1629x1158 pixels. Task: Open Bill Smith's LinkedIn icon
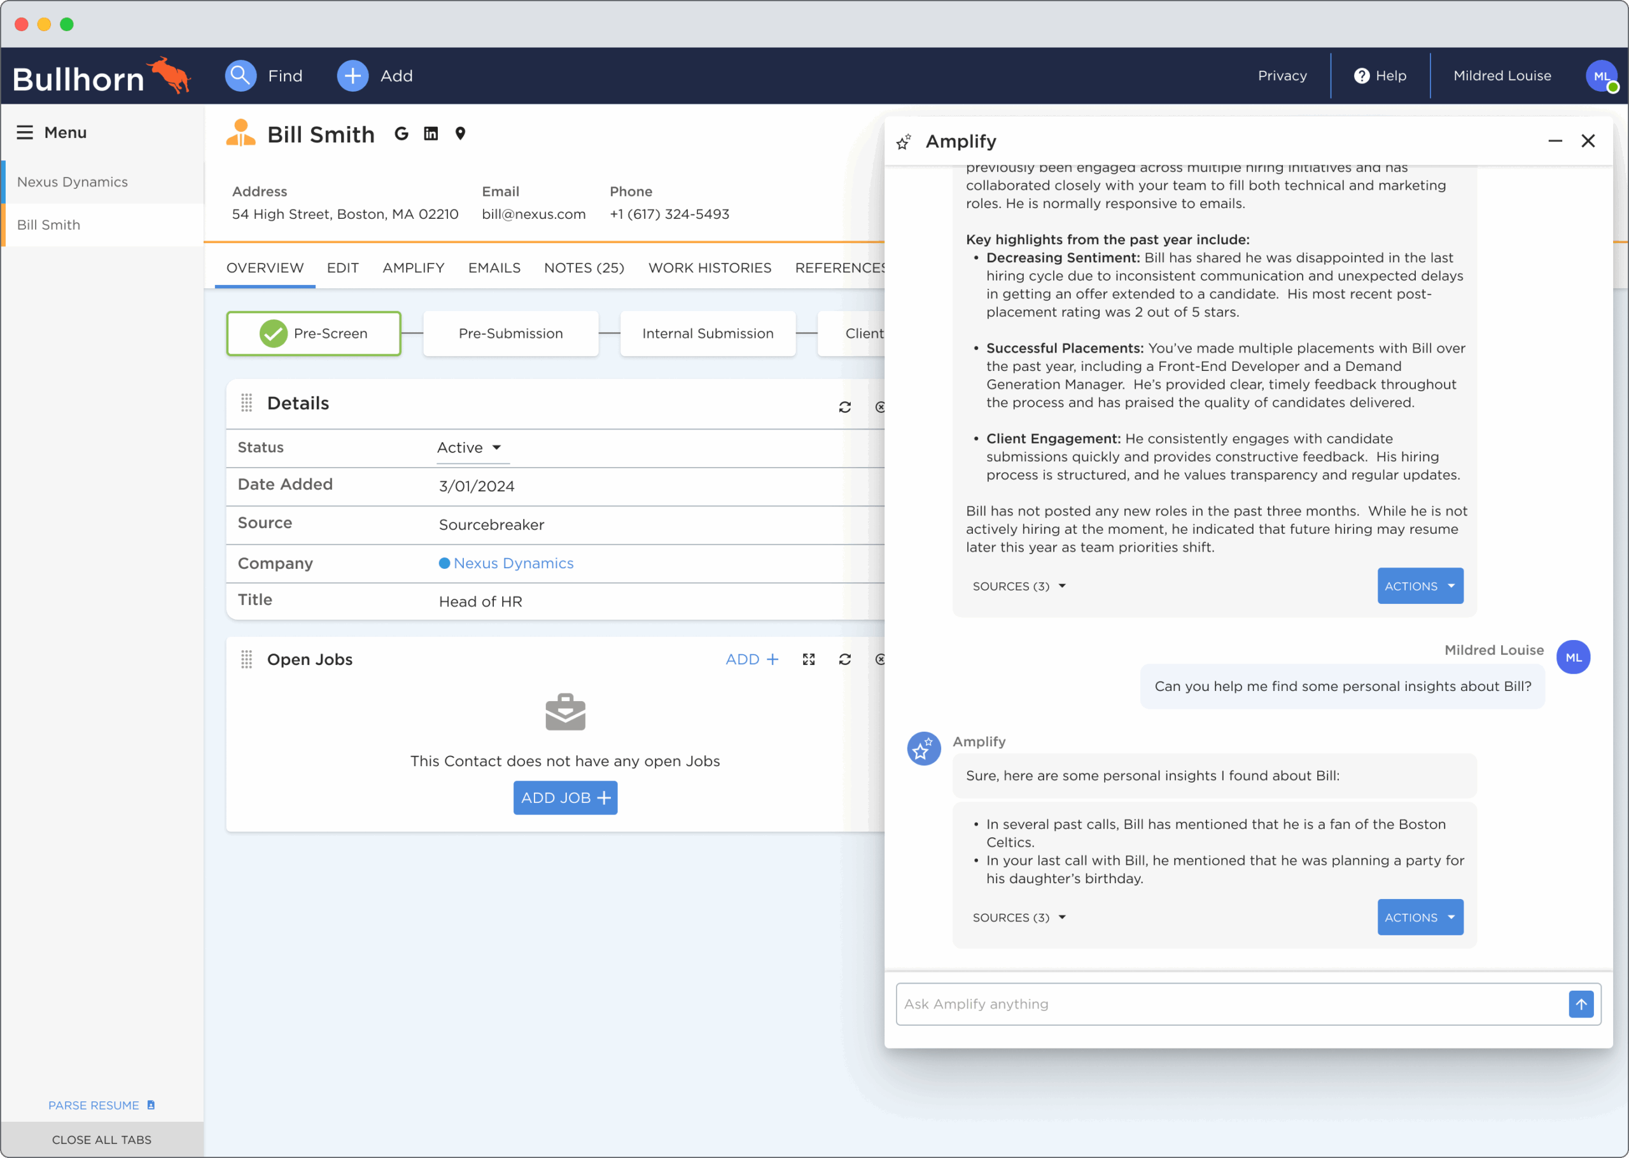tap(431, 134)
